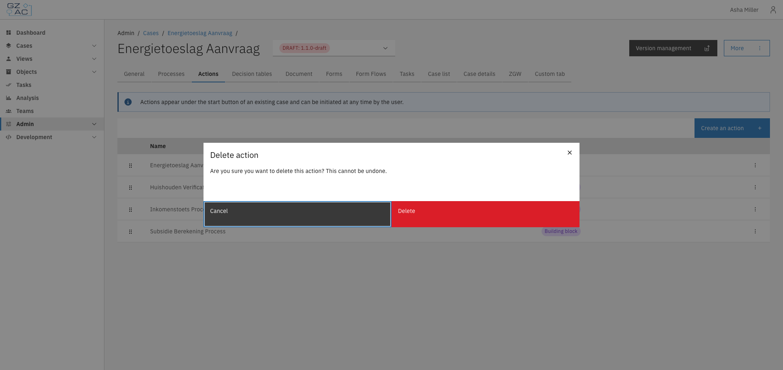
Task: Click drag handle for Huishouden Verificatie row
Action: coord(130,187)
